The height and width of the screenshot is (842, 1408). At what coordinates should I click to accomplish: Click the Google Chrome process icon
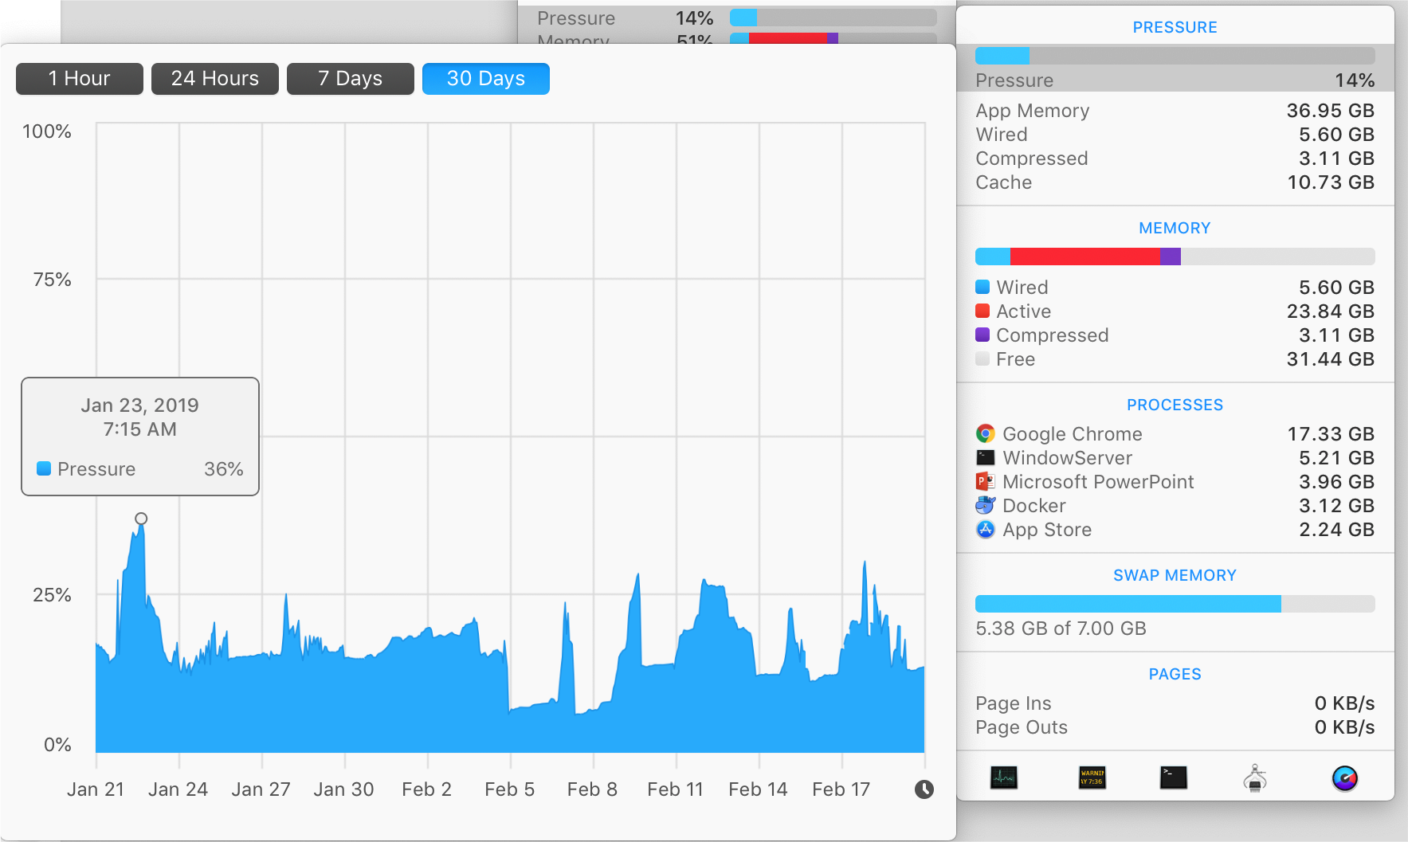point(986,434)
